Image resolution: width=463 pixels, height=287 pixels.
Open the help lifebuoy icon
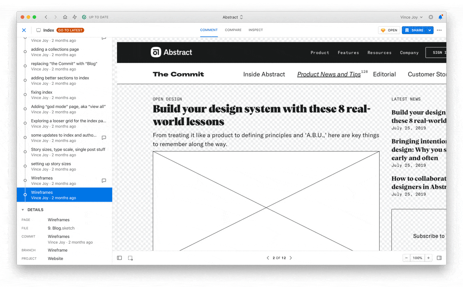click(x=431, y=17)
